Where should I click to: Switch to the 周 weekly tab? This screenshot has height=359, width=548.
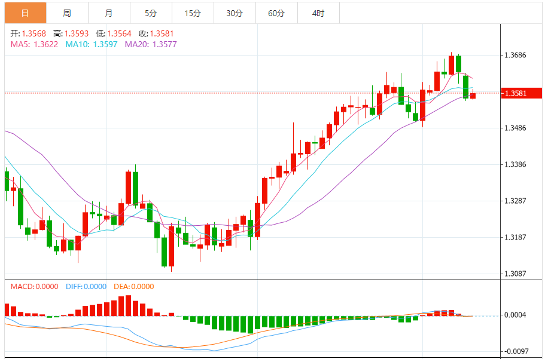click(x=67, y=13)
